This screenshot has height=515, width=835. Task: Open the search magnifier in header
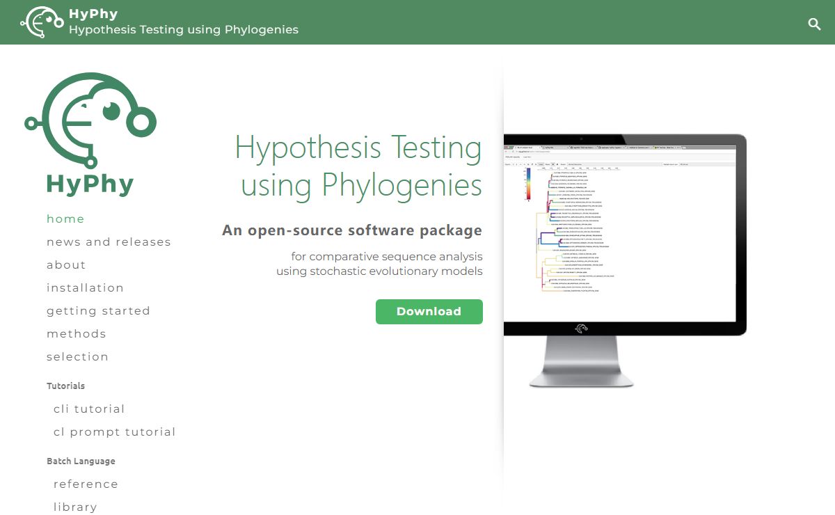pos(814,24)
